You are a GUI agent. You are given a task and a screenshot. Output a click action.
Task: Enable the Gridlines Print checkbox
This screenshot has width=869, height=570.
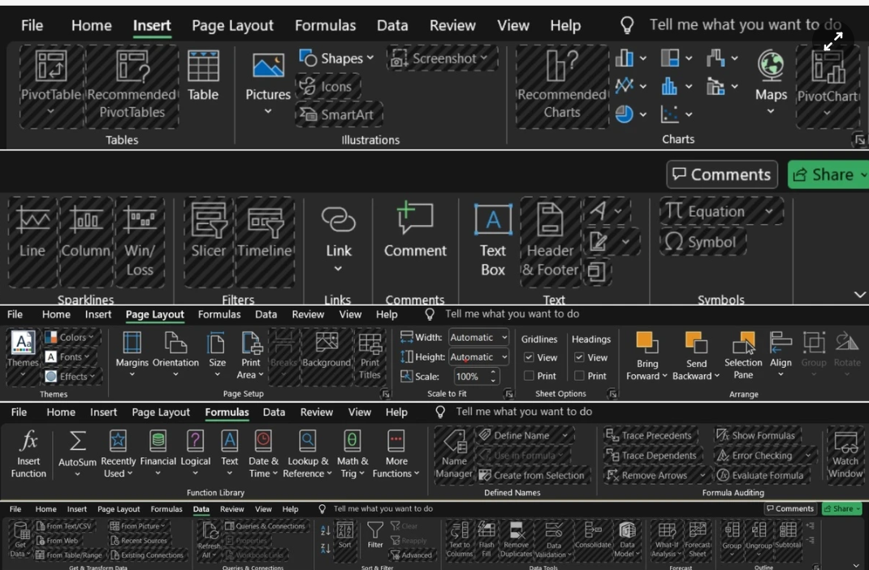529,376
